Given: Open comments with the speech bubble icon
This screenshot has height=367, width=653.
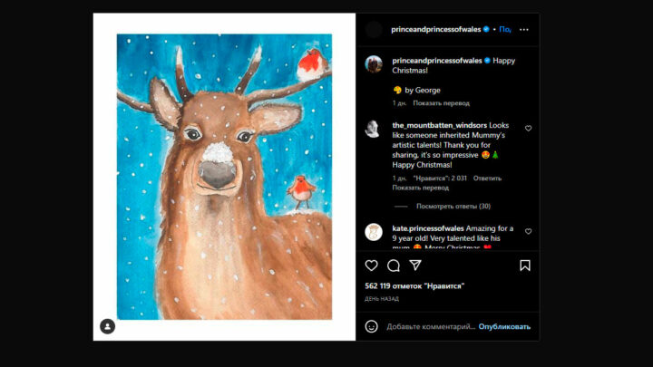Looking at the screenshot, I should click(393, 266).
